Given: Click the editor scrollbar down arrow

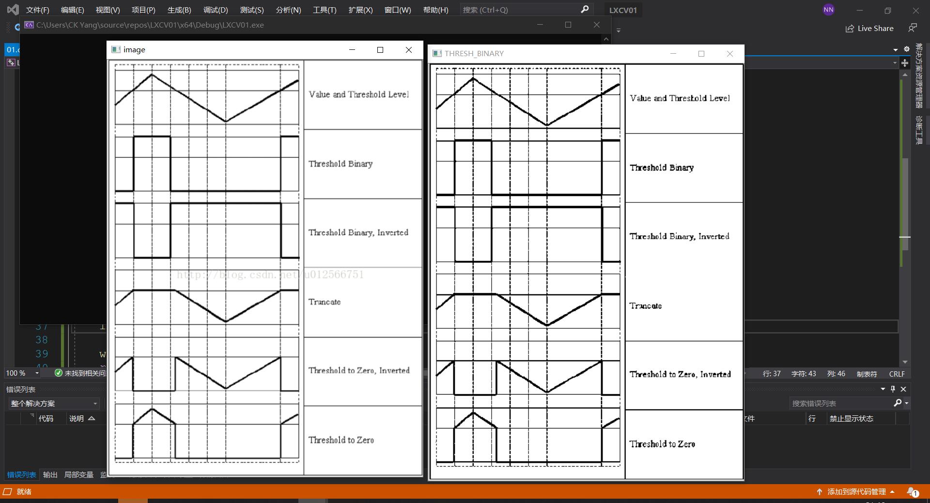Looking at the screenshot, I should click(x=905, y=362).
